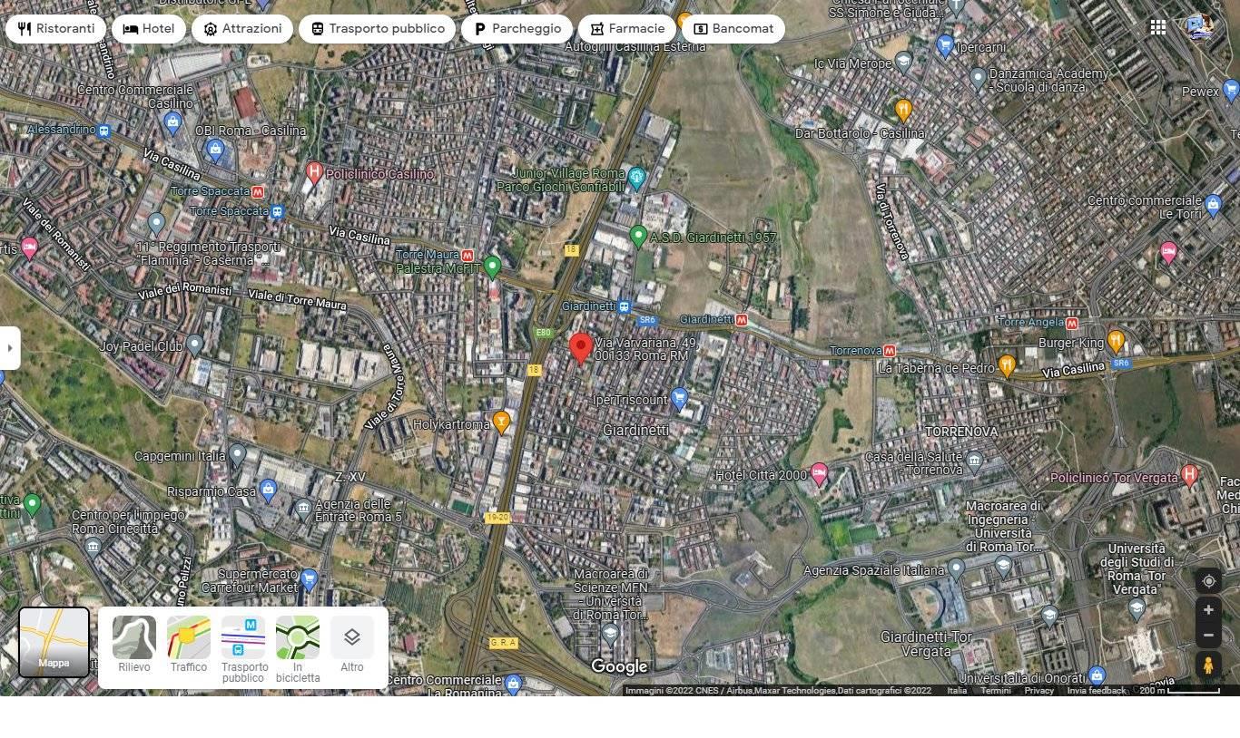The height and width of the screenshot is (738, 1240).
Task: Center map on your location
Action: 1207,581
